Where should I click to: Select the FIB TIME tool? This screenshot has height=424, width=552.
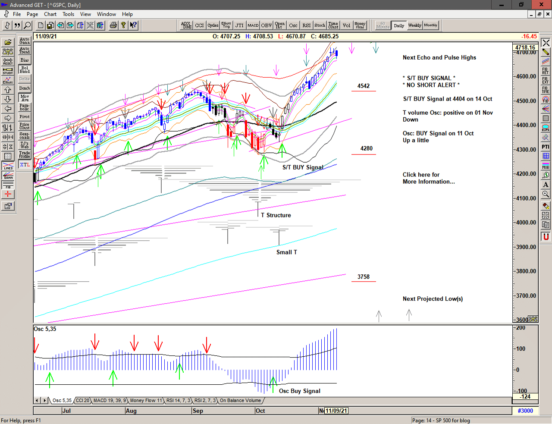546,90
